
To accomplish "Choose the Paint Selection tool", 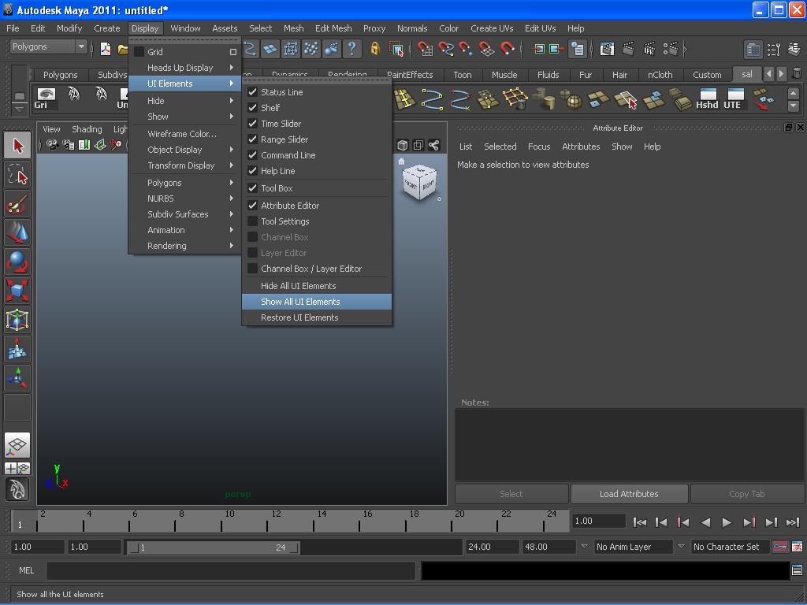I will (17, 204).
